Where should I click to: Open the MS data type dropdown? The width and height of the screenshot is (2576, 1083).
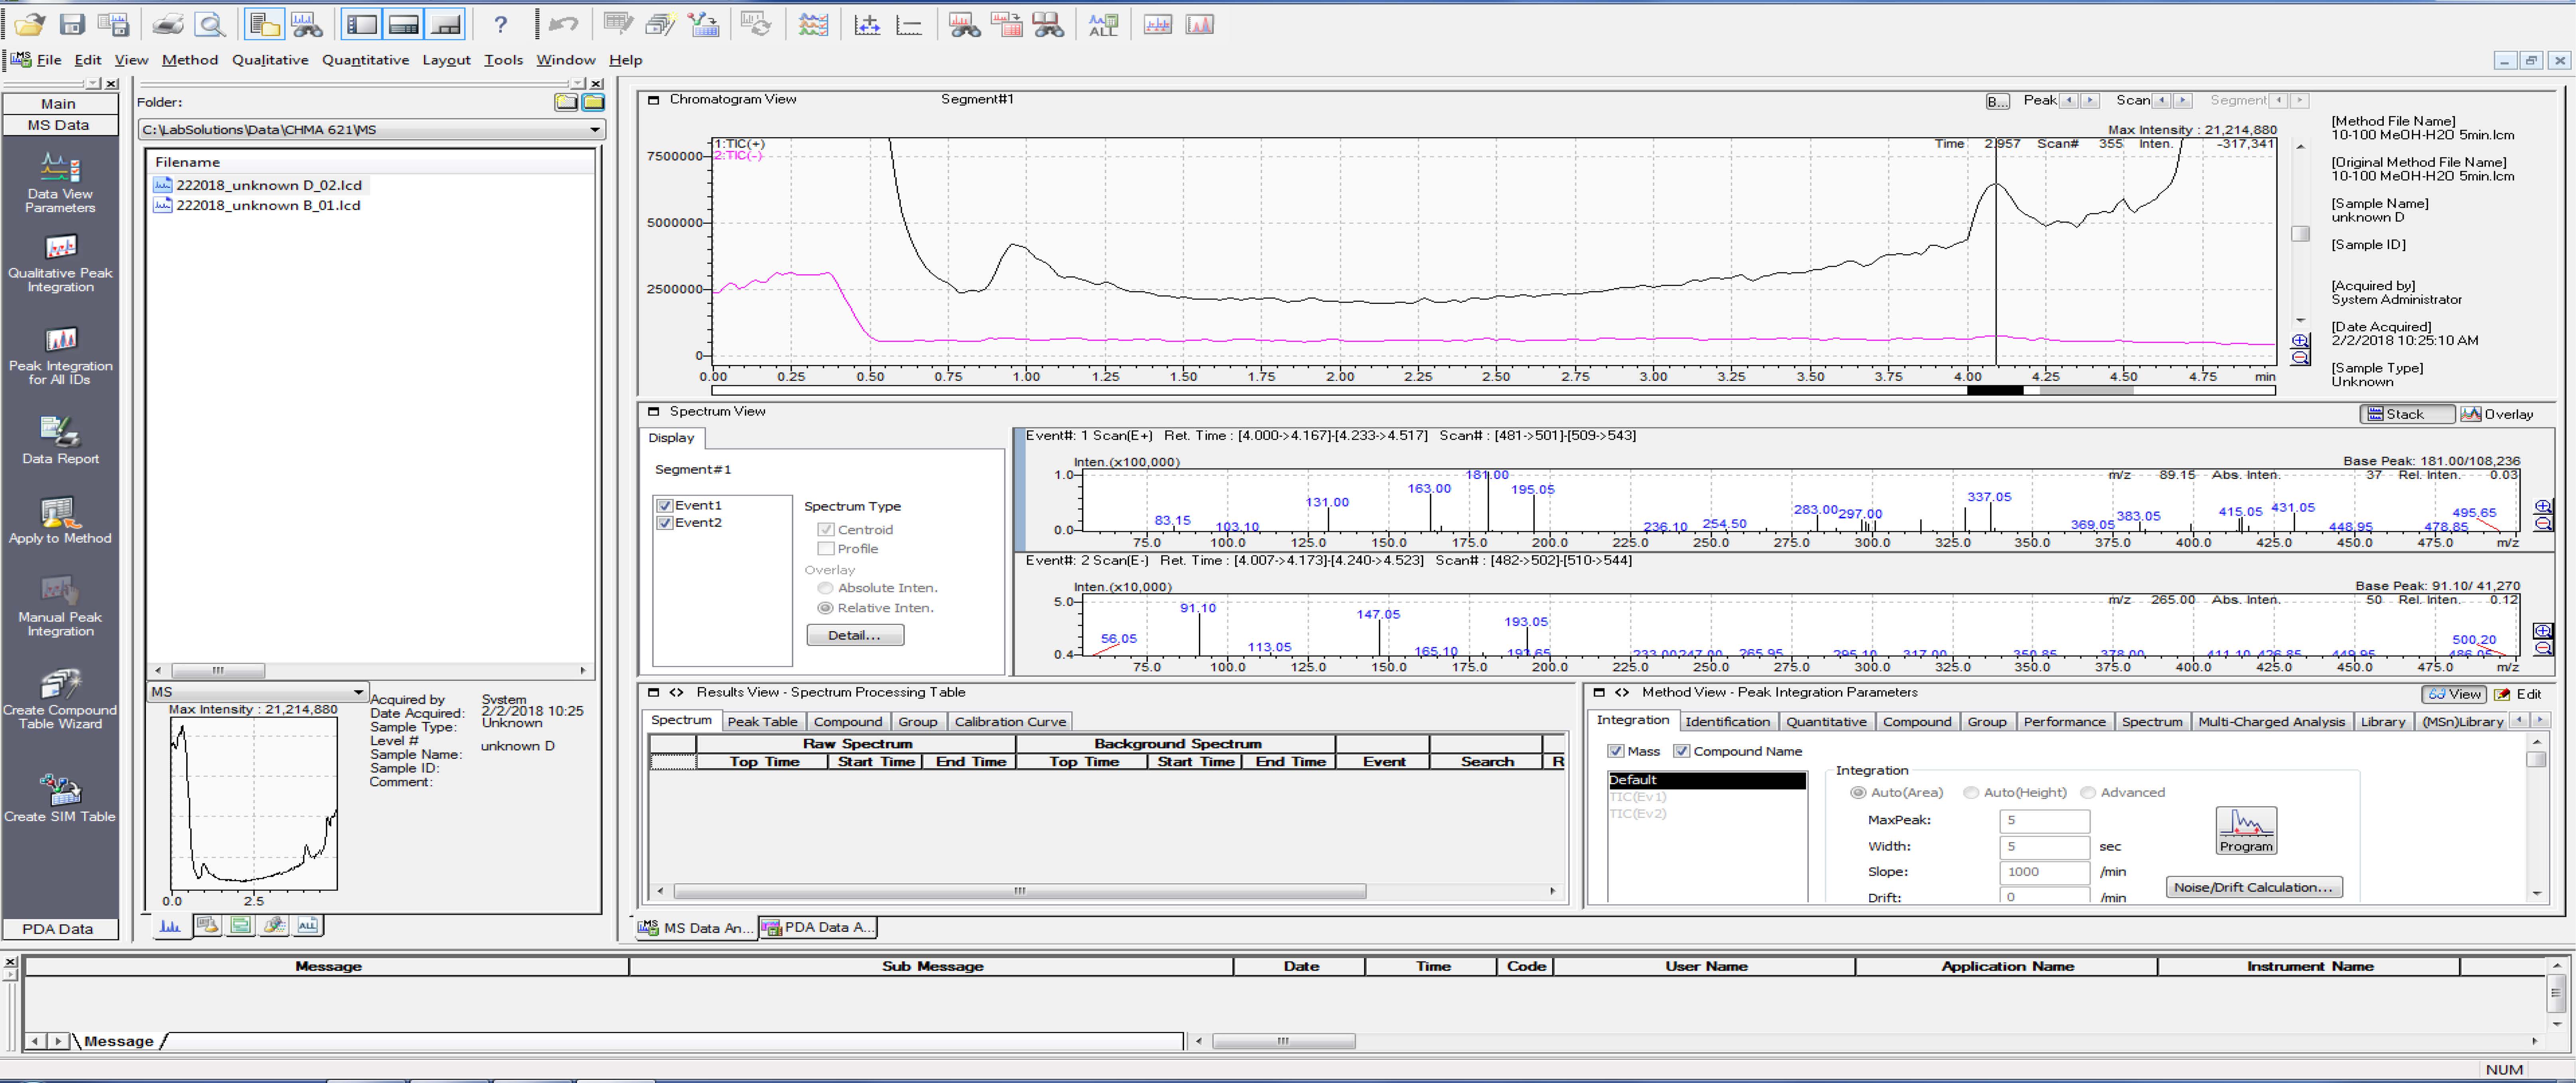tap(358, 691)
